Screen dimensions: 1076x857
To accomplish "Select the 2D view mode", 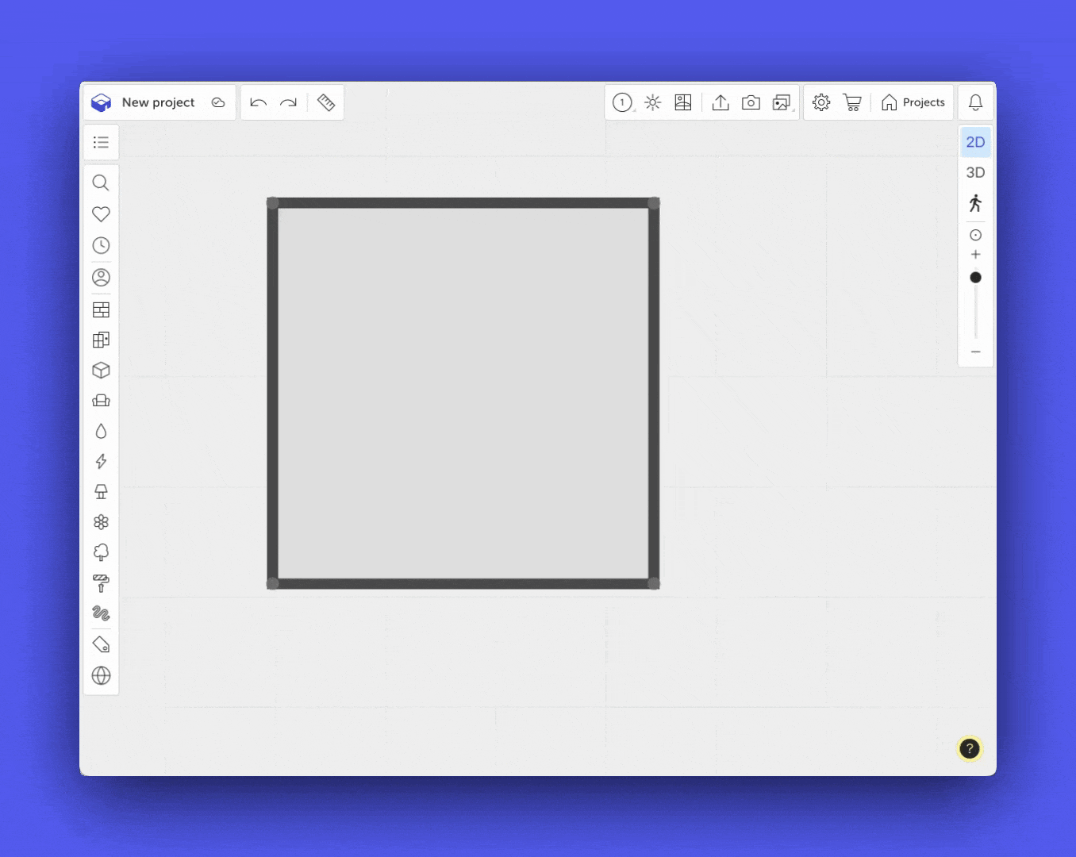I will click(x=975, y=142).
